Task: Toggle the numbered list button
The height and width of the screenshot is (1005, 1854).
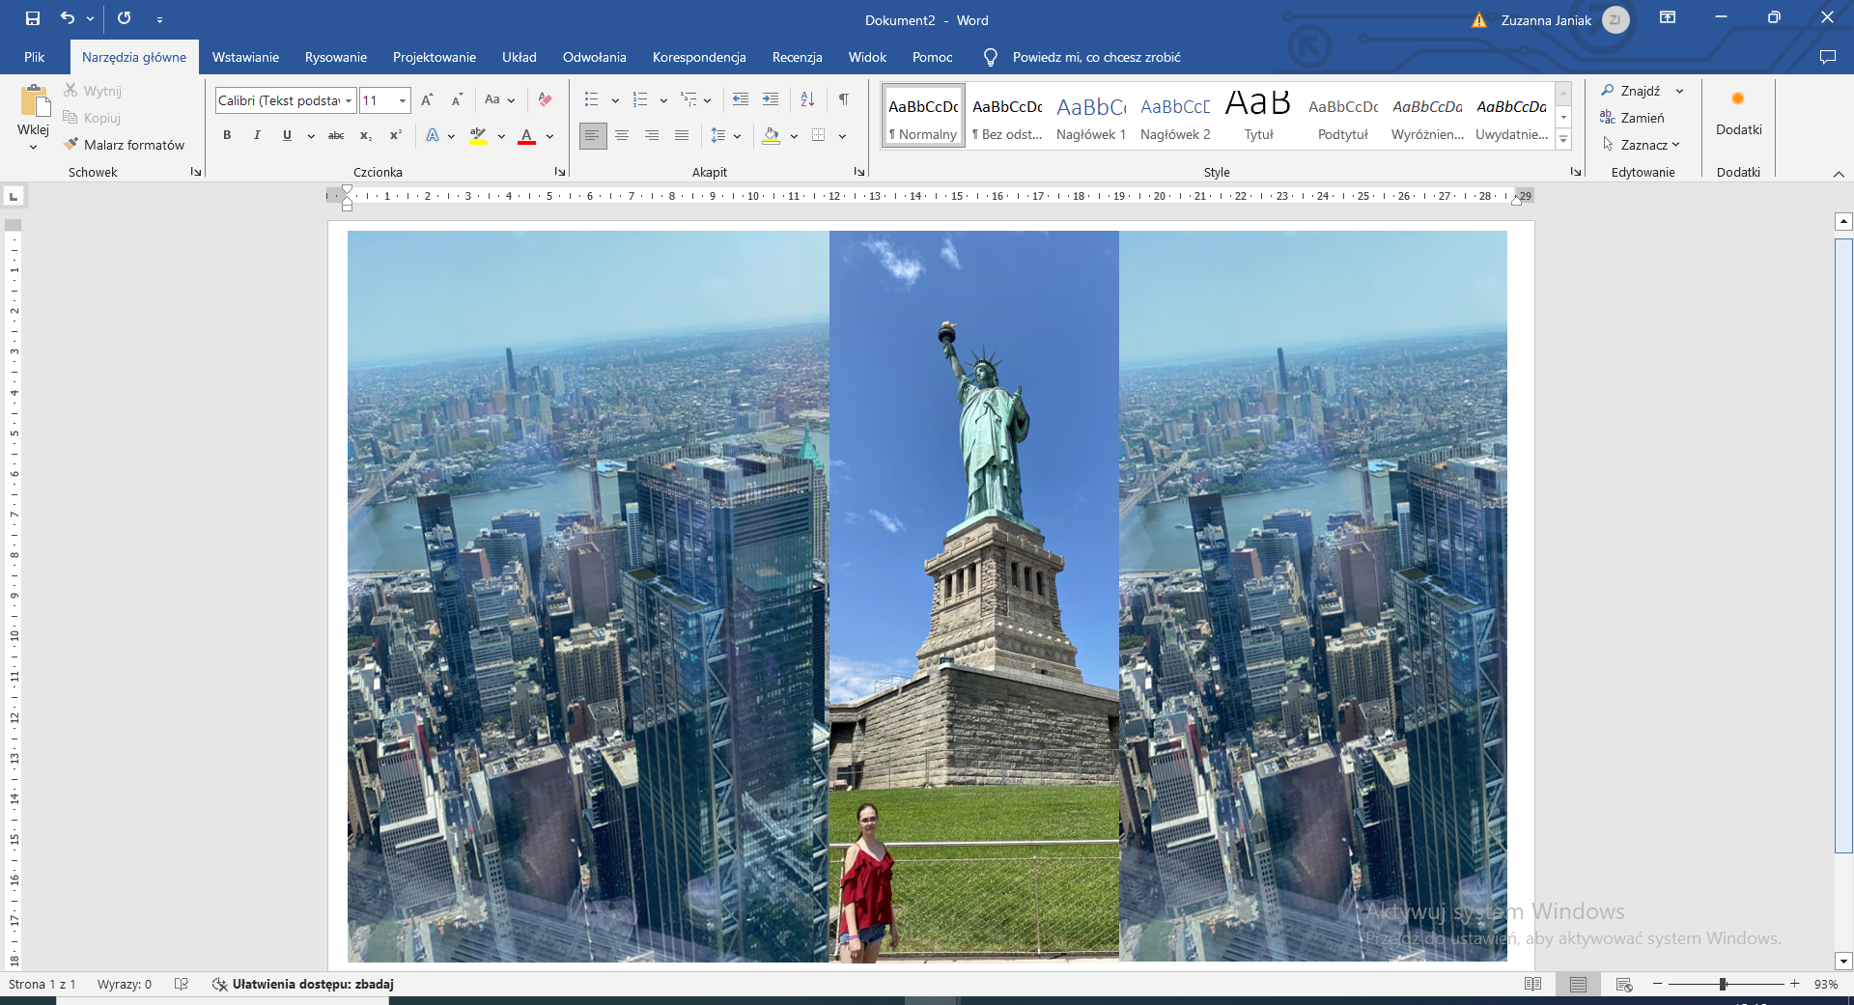Action: [640, 100]
